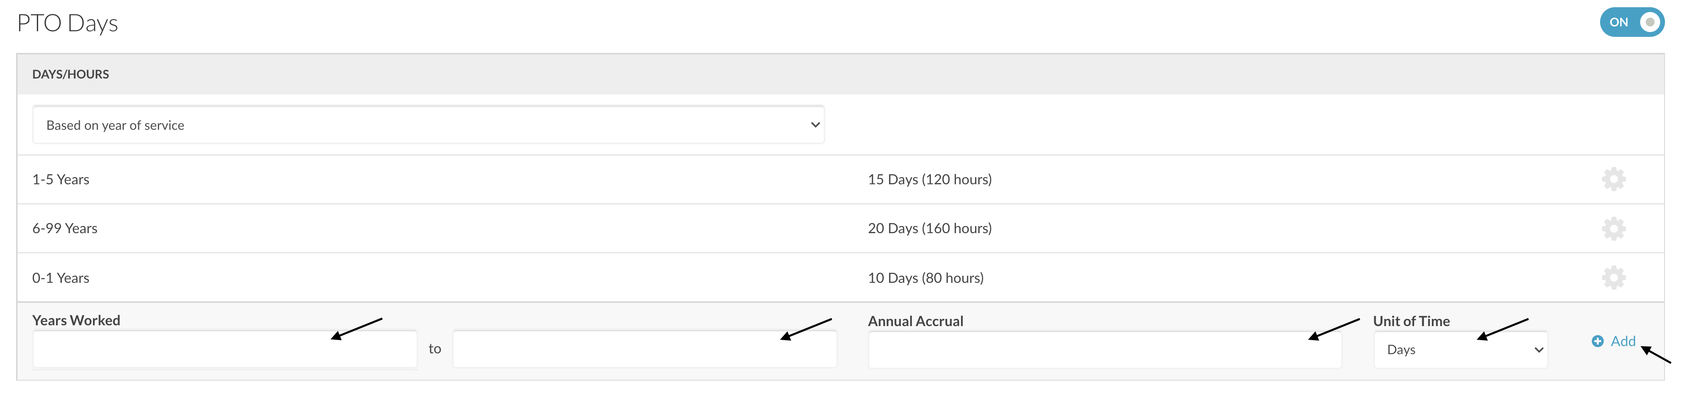Turn off the PTO Days toggle

pyautogui.click(x=1631, y=22)
